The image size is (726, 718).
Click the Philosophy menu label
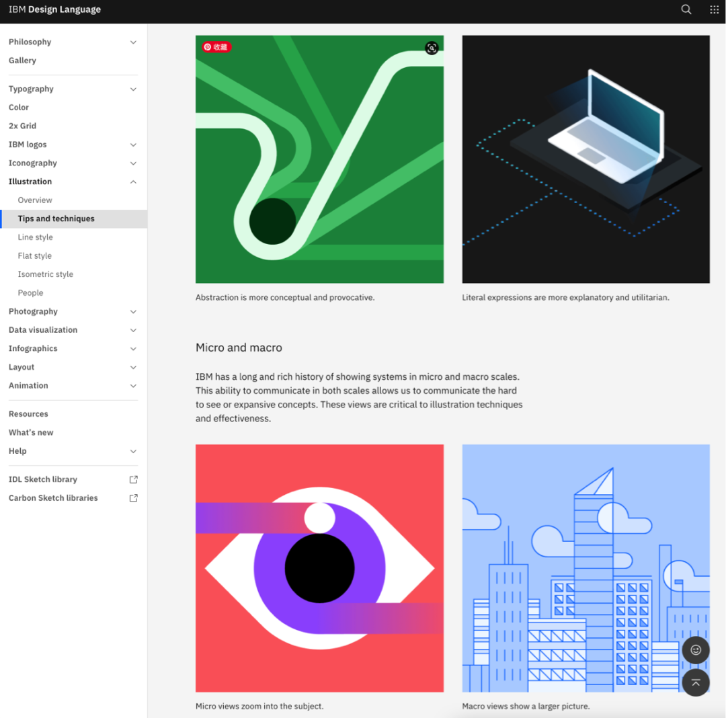point(30,42)
